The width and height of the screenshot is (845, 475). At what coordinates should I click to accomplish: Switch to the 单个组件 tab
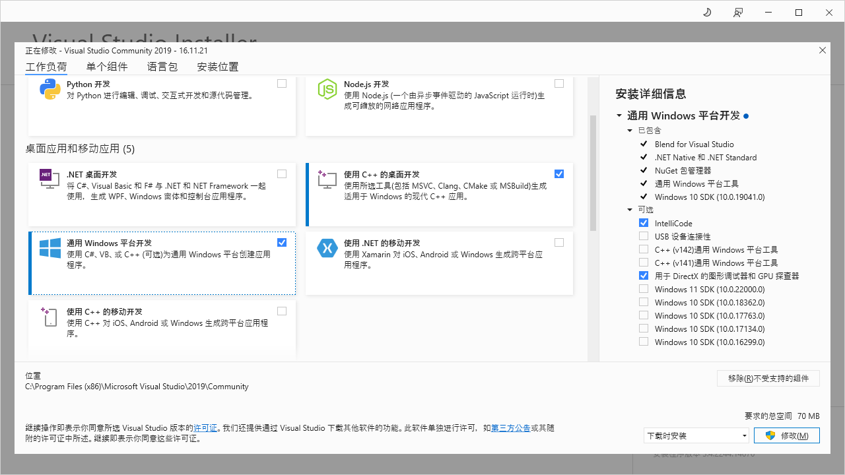tap(107, 67)
